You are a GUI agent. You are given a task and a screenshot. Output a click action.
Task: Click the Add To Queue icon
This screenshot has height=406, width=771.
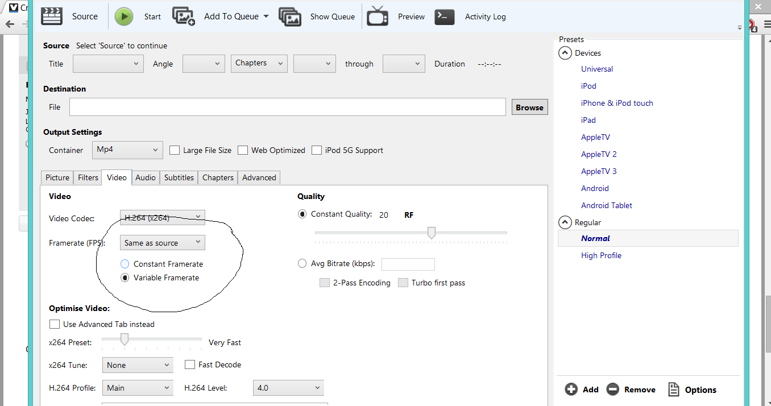tap(184, 16)
